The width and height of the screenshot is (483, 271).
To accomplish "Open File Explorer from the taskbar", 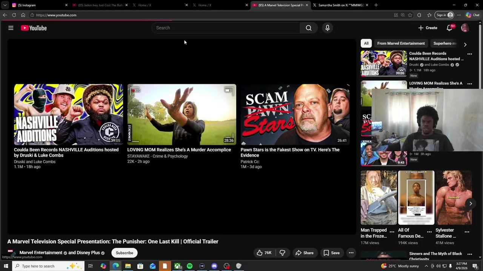I will (128, 266).
